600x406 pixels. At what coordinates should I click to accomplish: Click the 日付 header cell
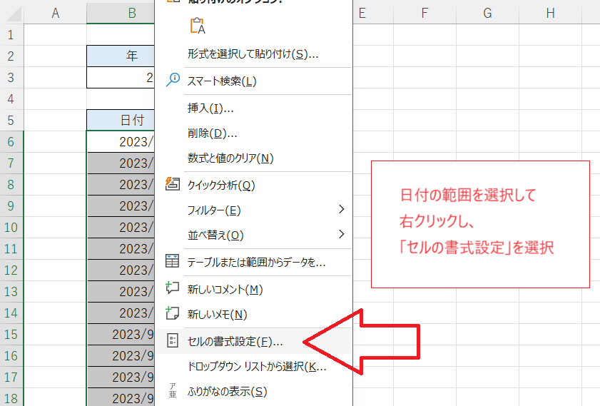click(x=121, y=121)
